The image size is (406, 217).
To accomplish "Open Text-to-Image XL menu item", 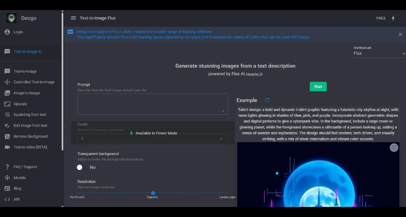I will click(x=28, y=52).
